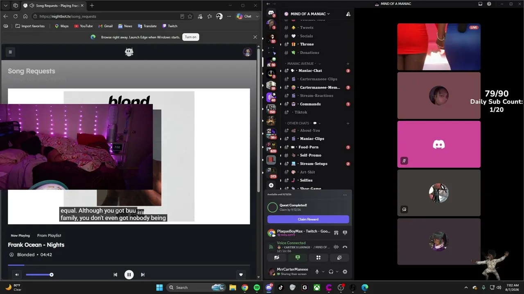Stop streaming the PlaqueBoyMax window

tap(345, 233)
